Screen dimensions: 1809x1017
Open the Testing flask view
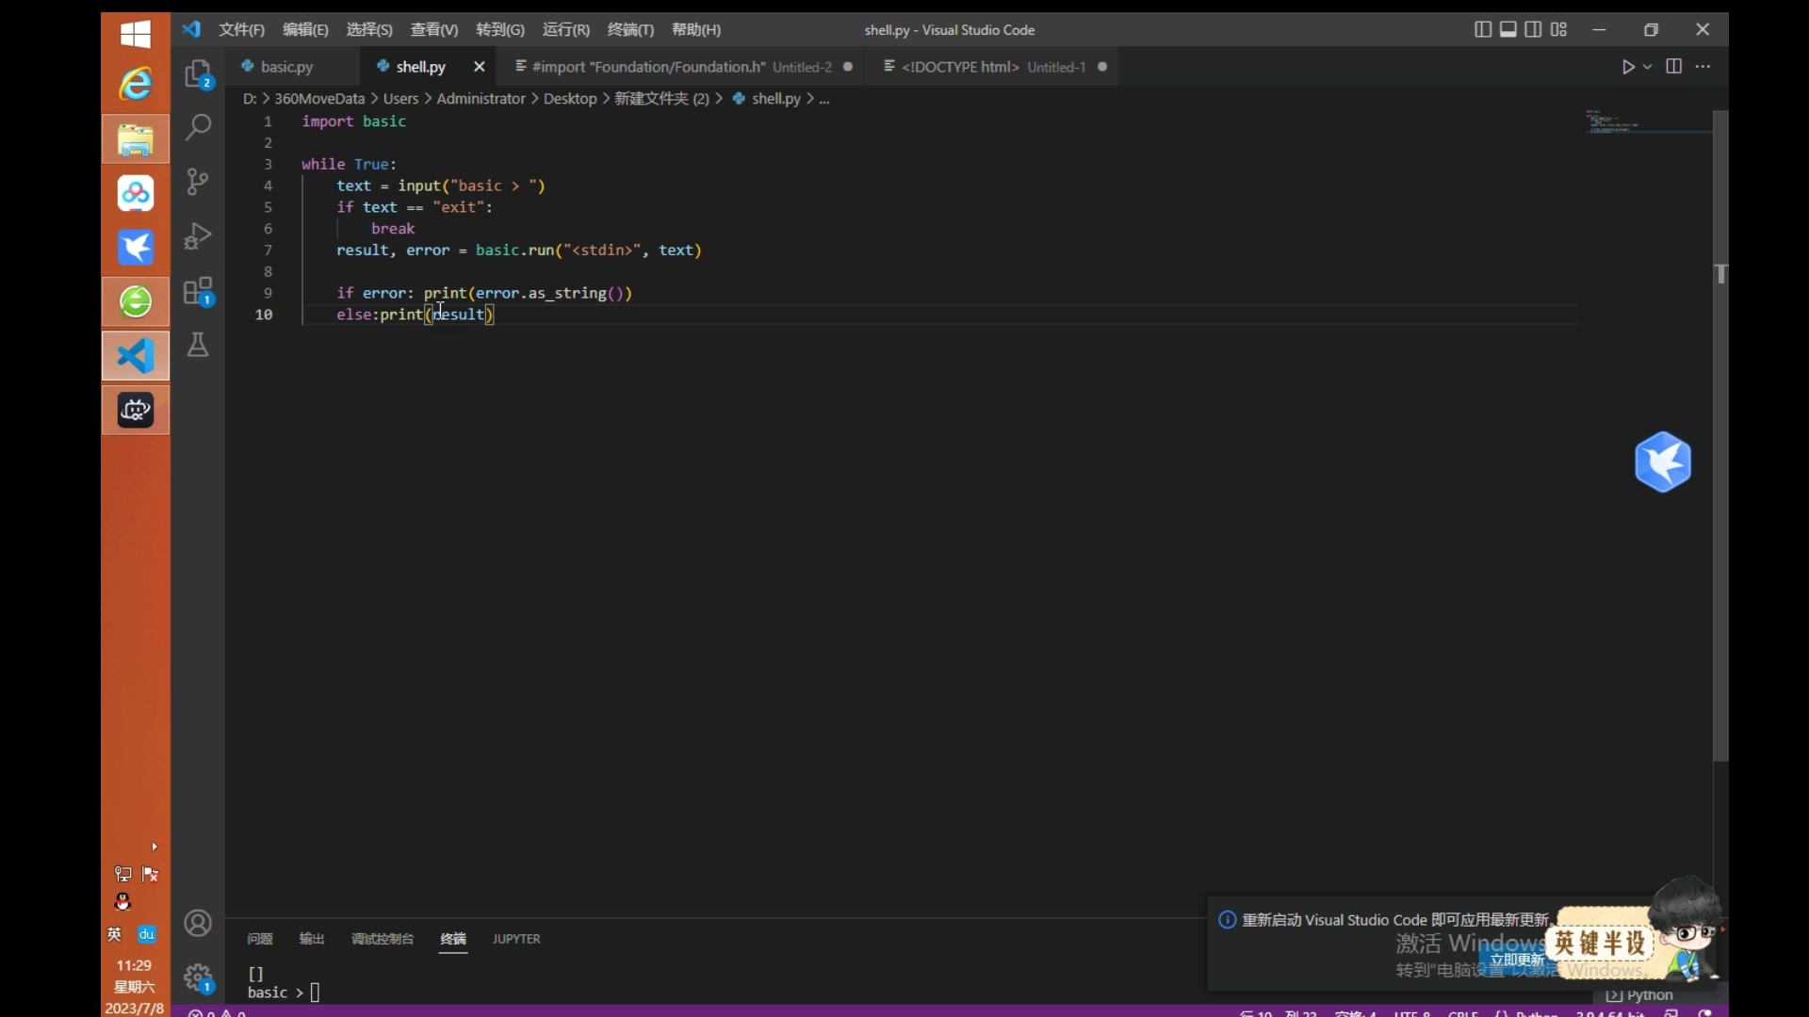(198, 346)
